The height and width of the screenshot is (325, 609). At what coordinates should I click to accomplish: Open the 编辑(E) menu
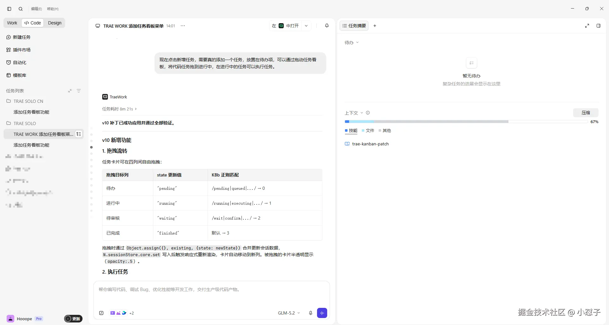[36, 9]
